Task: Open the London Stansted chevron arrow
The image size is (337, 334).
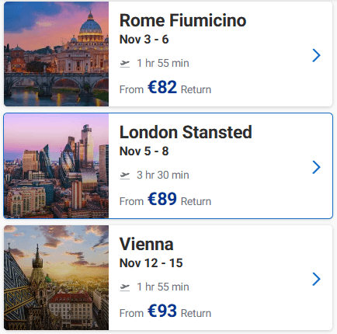Action: pyautogui.click(x=316, y=167)
